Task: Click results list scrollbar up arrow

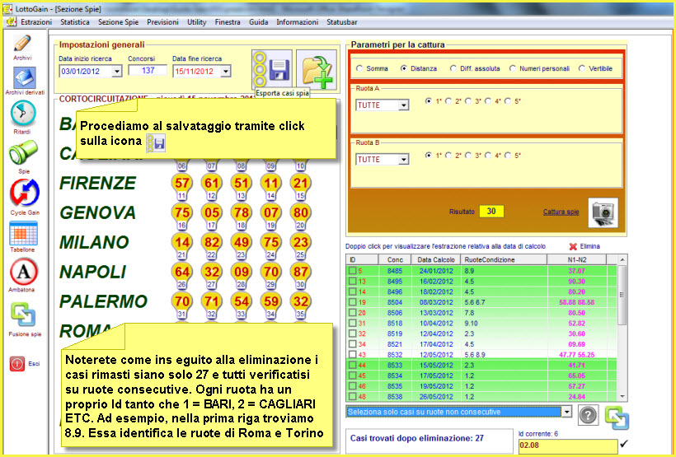Action: (622, 259)
